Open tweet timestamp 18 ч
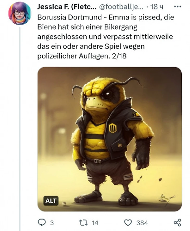This screenshot has width=190, height=231. (x=157, y=7)
